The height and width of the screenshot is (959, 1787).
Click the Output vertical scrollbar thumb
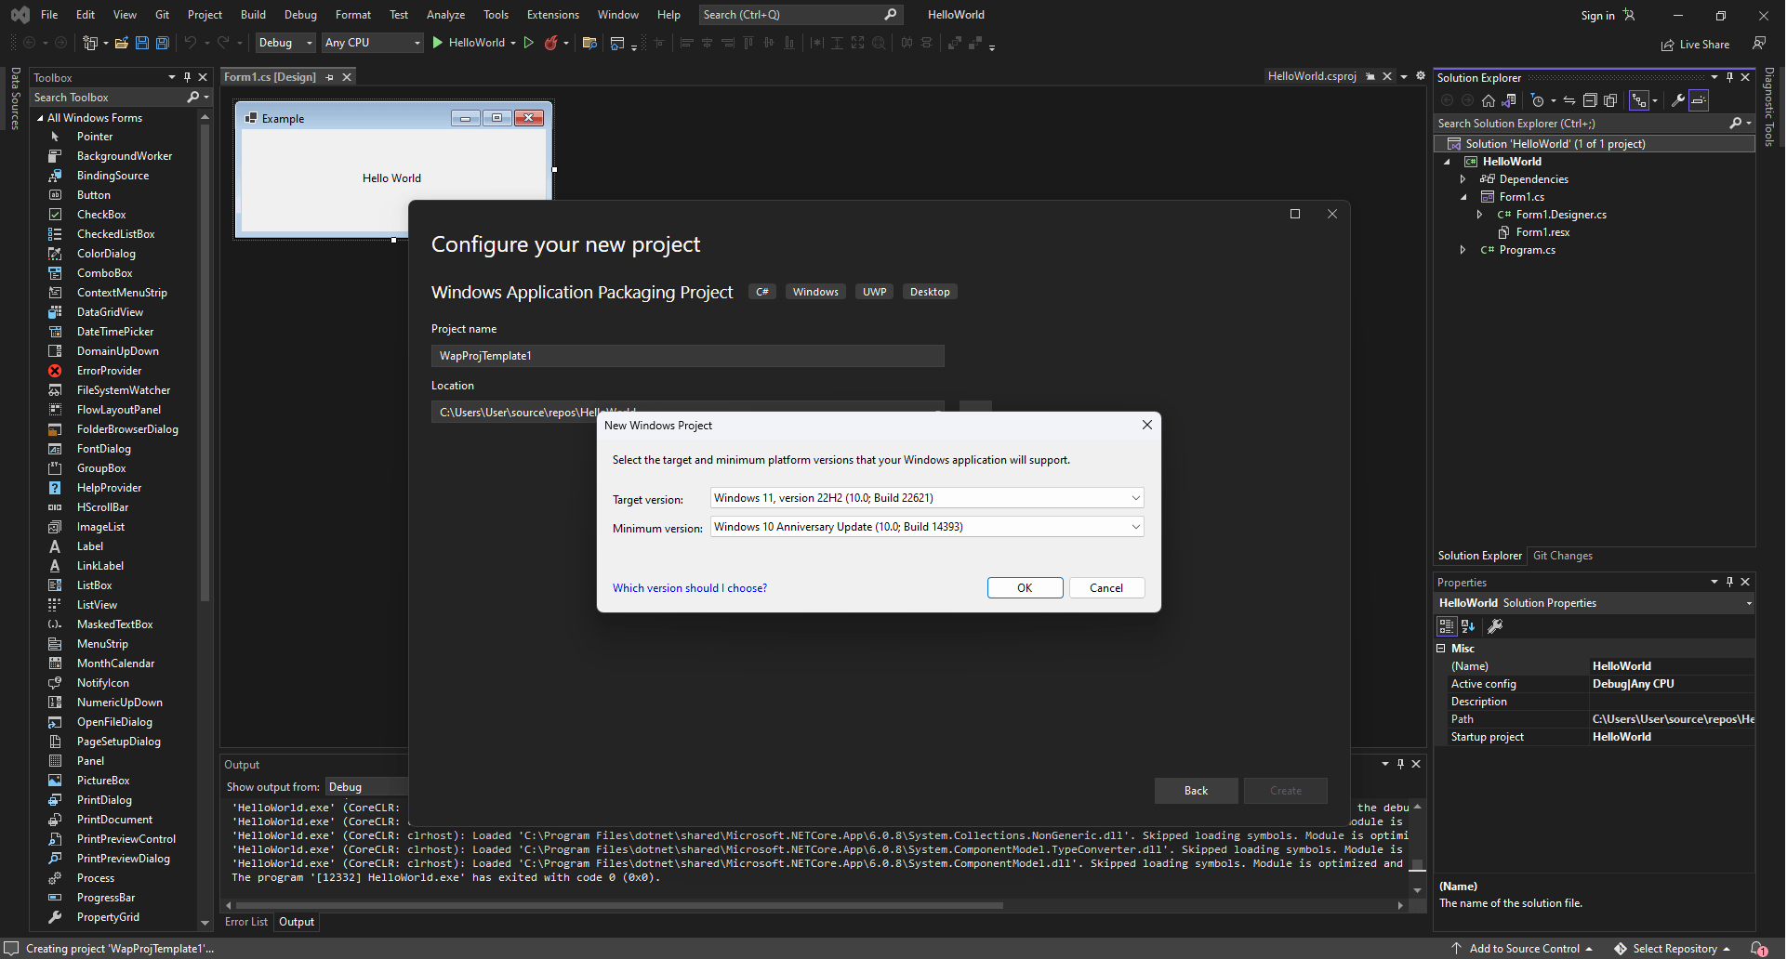coord(1417,865)
